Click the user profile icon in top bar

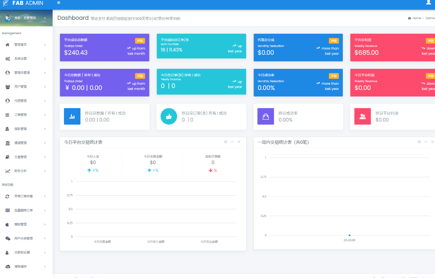(428, 3)
